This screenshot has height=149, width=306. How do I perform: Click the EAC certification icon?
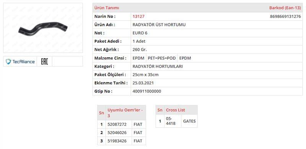point(44,62)
